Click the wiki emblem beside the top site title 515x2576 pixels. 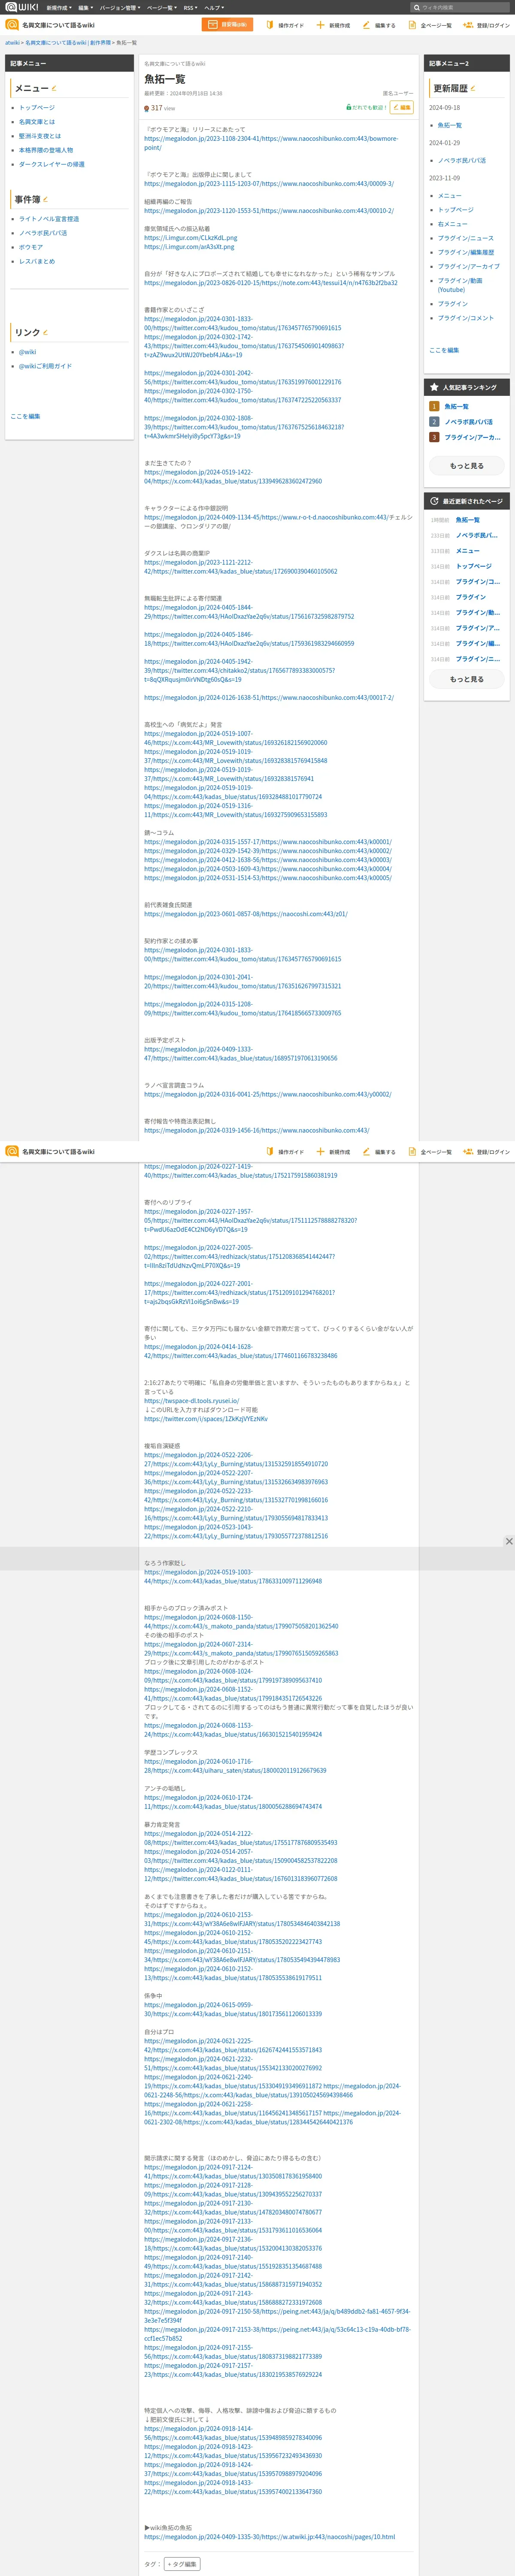click(12, 25)
